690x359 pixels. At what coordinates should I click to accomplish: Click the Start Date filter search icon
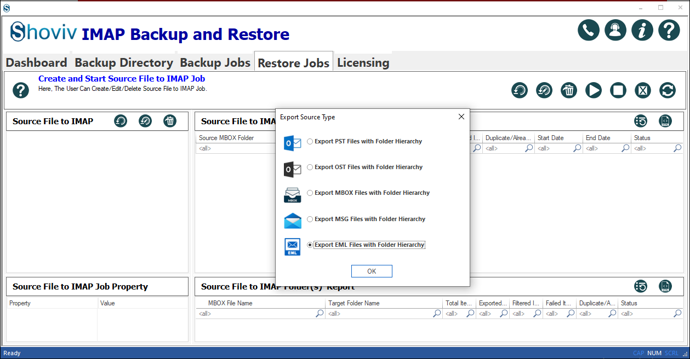pyautogui.click(x=577, y=148)
